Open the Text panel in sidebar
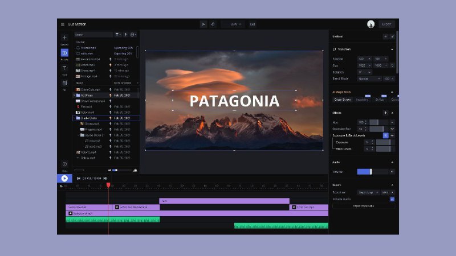The height and width of the screenshot is (256, 456). point(64,68)
